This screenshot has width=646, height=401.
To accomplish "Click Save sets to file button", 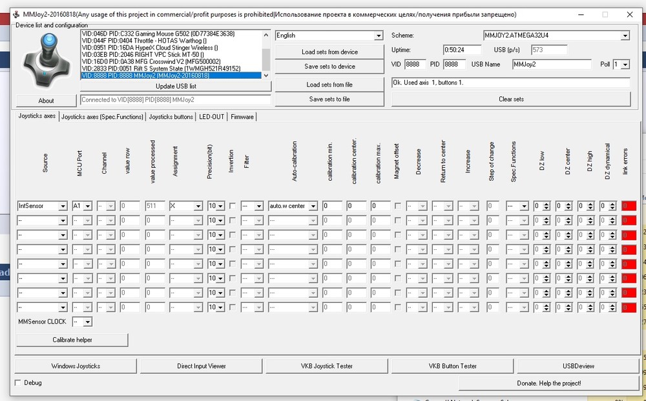I will 329,99.
